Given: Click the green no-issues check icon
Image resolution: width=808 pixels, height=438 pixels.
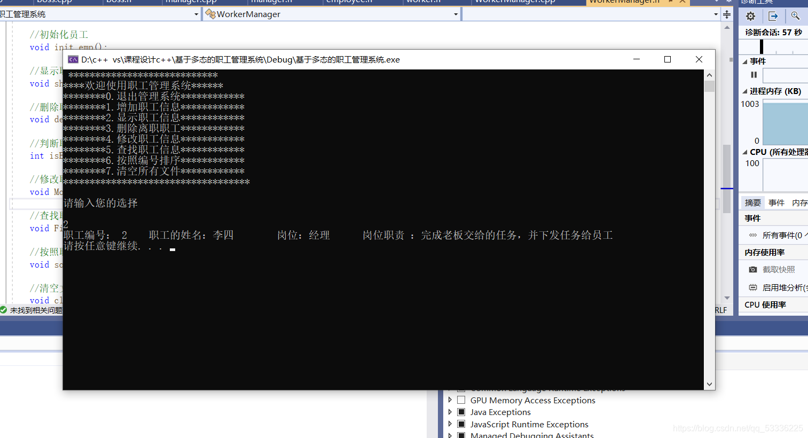Looking at the screenshot, I should coord(4,310).
